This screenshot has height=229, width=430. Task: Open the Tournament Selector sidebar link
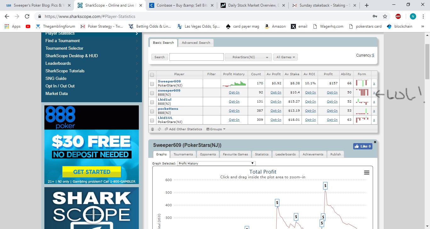[x=64, y=48]
